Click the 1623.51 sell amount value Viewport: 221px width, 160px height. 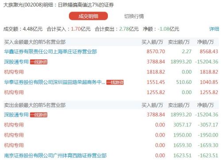[x=183, y=156]
